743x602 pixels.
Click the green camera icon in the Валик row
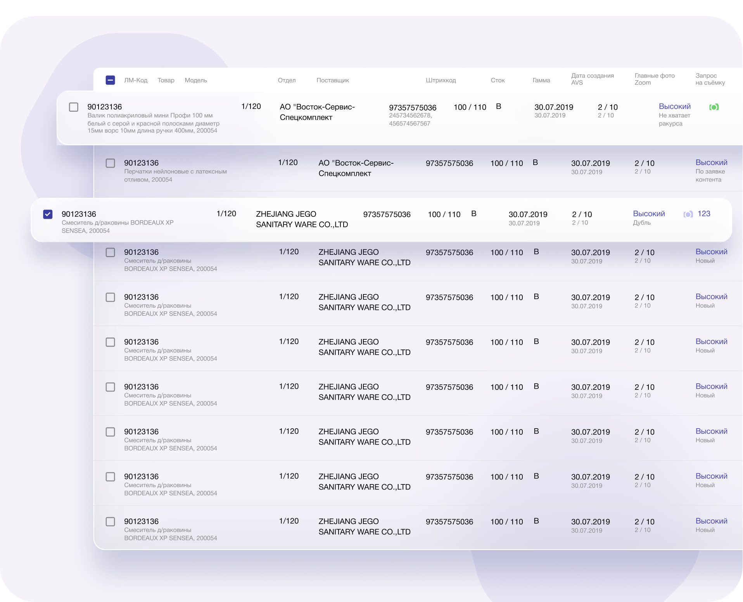pos(714,107)
